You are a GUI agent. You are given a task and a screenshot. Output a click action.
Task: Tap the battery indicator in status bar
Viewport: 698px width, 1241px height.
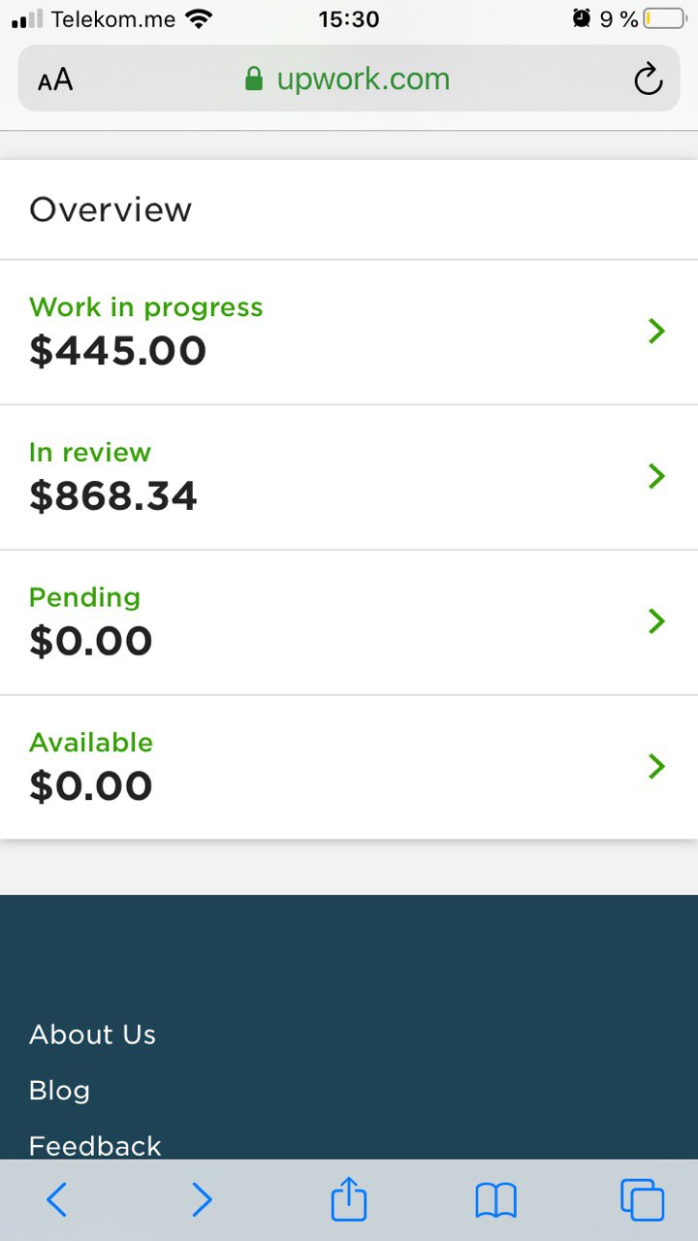coord(663,18)
